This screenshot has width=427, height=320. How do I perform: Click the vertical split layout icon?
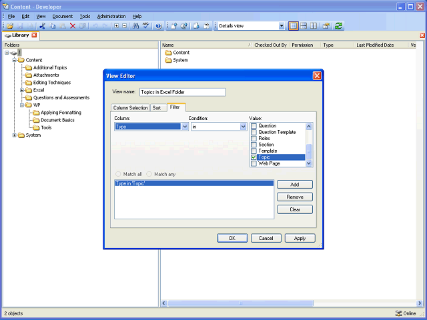[314, 26]
